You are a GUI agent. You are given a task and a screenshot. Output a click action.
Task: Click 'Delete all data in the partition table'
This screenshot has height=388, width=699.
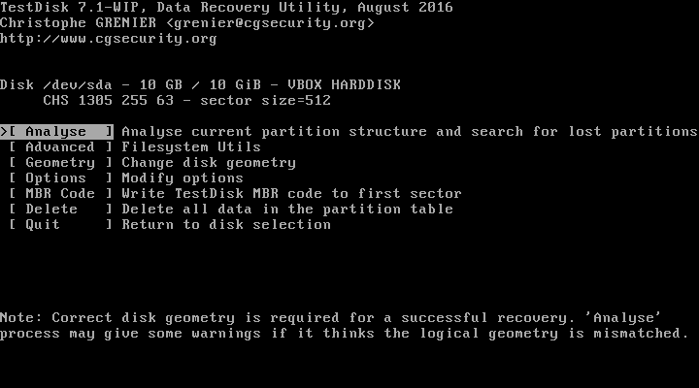tap(287, 209)
